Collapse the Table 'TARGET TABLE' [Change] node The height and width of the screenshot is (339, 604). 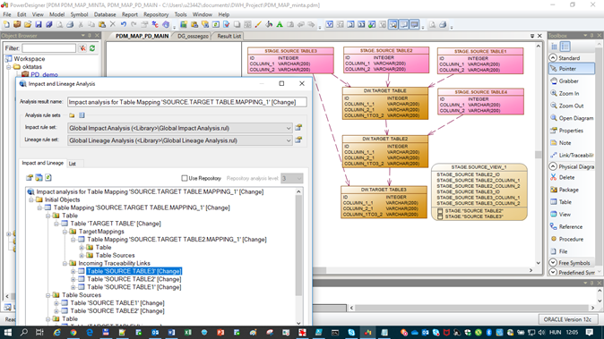point(56,224)
